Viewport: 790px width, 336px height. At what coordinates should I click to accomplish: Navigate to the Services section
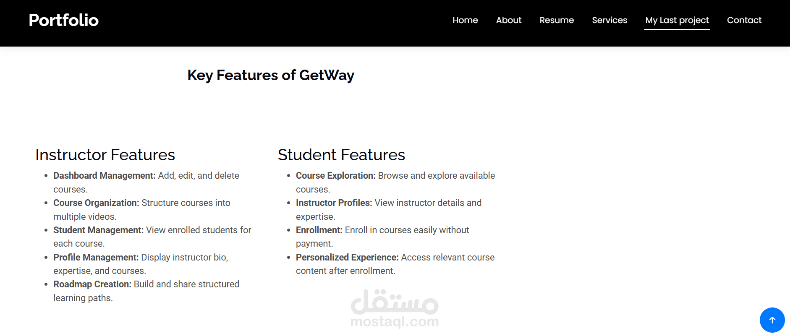[x=610, y=20]
